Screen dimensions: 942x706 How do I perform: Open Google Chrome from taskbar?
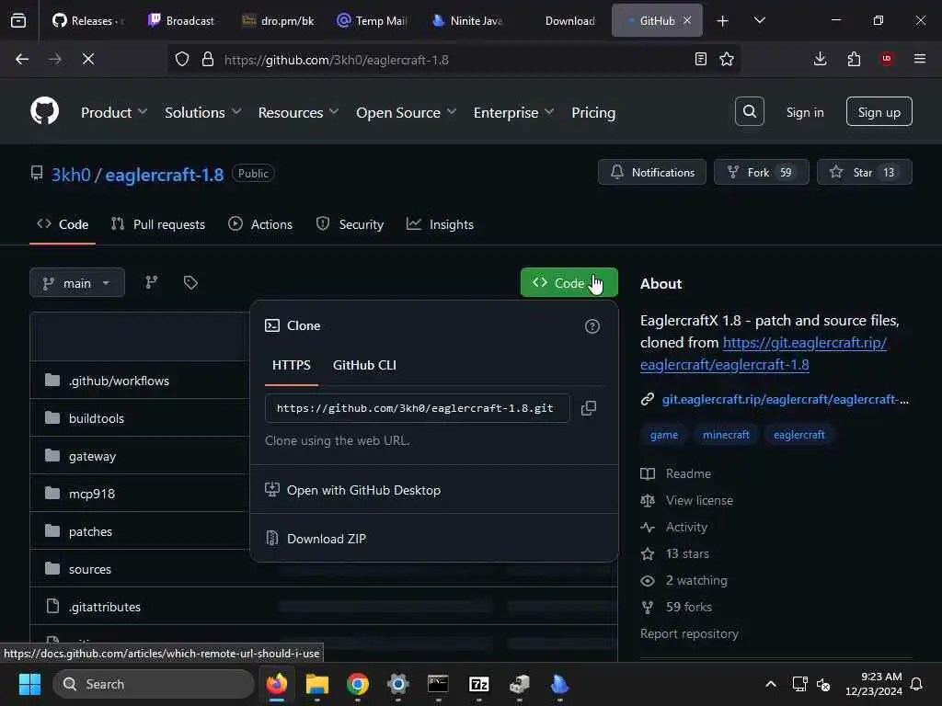[x=358, y=684]
